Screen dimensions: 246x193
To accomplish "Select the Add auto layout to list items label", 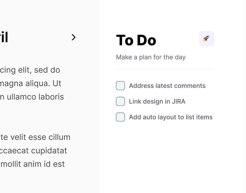I will point(171,117).
